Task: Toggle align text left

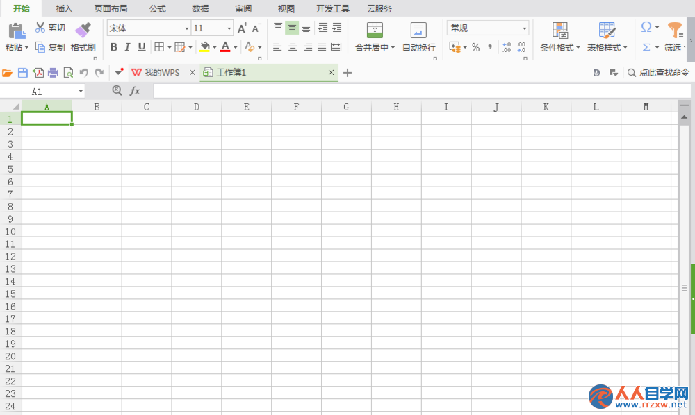Action: coord(277,47)
